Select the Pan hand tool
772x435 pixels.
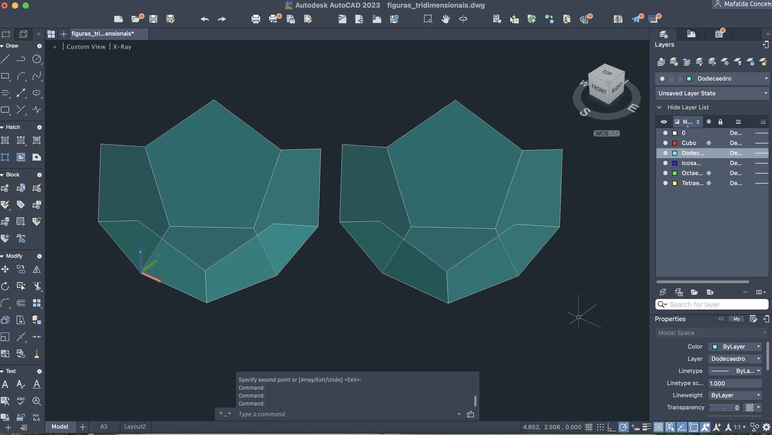pos(446,19)
